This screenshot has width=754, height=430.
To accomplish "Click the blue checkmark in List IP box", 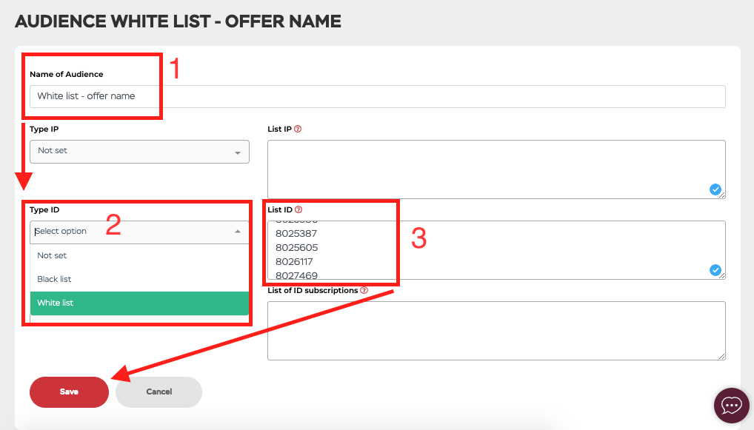I will (x=715, y=189).
